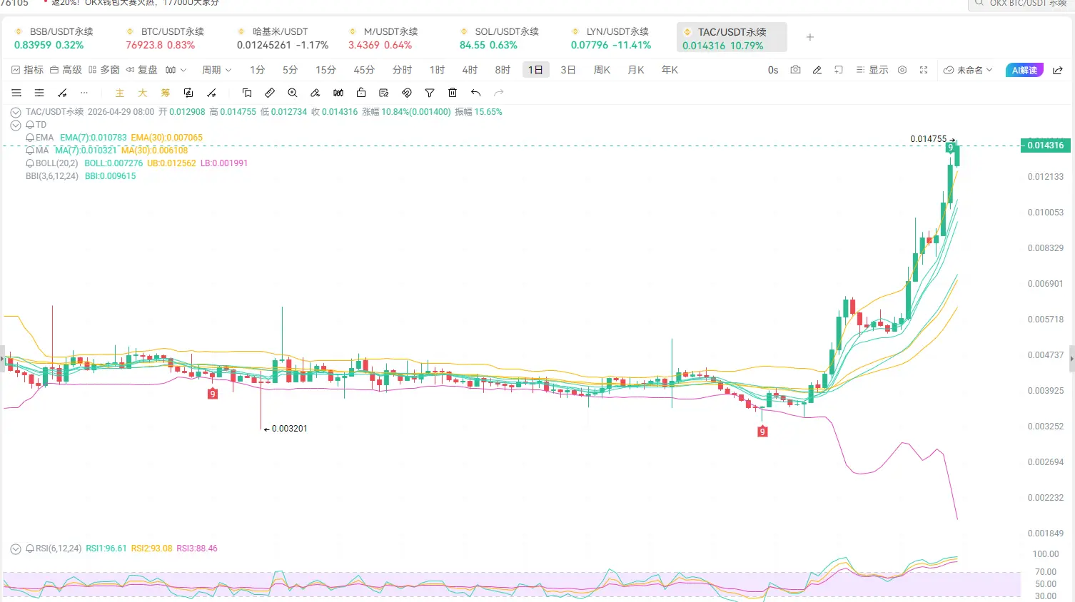Open more drawing tools ellipsis

pyautogui.click(x=84, y=93)
